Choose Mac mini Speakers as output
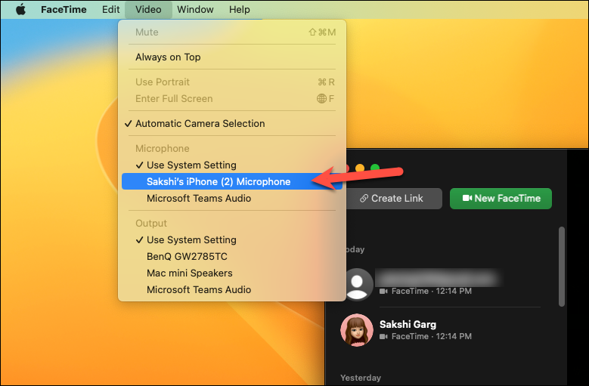 click(232, 273)
